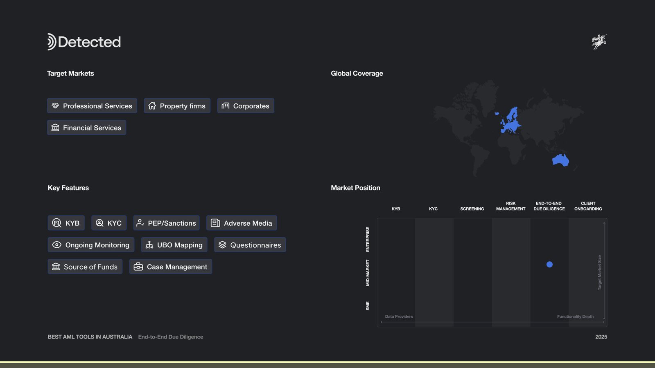Select the Case Management feature tag
Screen dimensions: 655x368
[171, 267]
